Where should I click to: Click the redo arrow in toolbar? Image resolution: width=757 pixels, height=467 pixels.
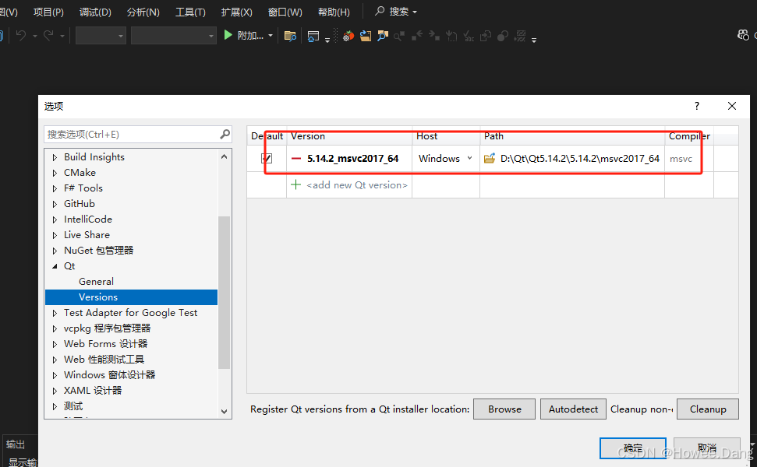48,35
